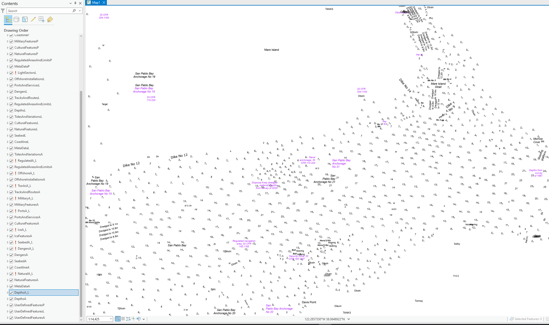Click the List By Snapping icon
The image size is (549, 325).
coord(41,19)
